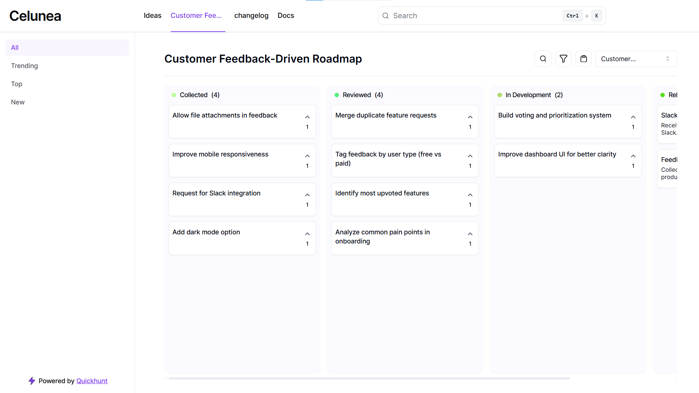699x393 pixels.
Task: Click the magnifier icon in Search bar
Action: [386, 16]
